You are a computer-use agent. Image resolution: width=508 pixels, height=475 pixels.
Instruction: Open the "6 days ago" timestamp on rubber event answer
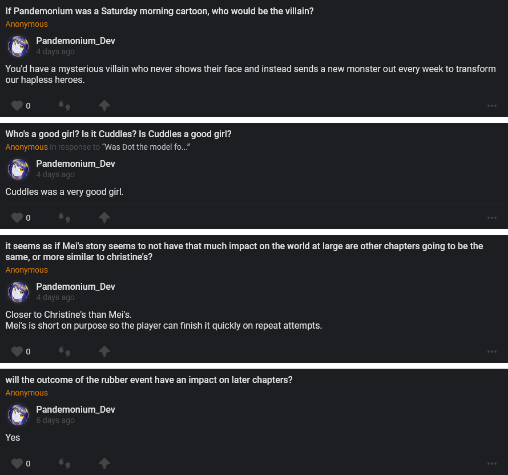55,421
